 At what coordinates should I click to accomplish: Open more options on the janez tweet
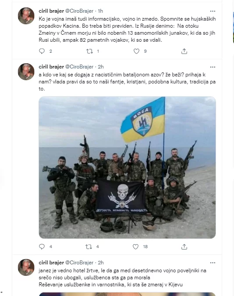tap(213, 263)
